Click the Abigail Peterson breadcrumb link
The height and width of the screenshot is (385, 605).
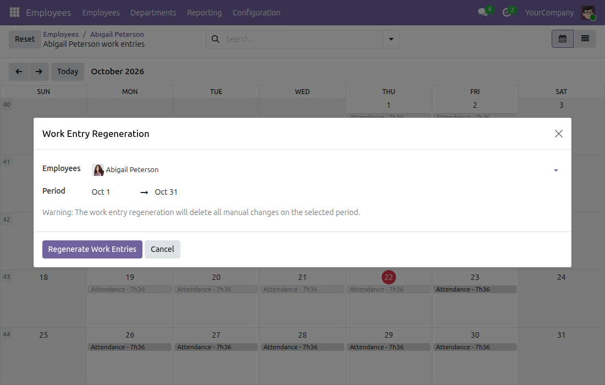117,34
